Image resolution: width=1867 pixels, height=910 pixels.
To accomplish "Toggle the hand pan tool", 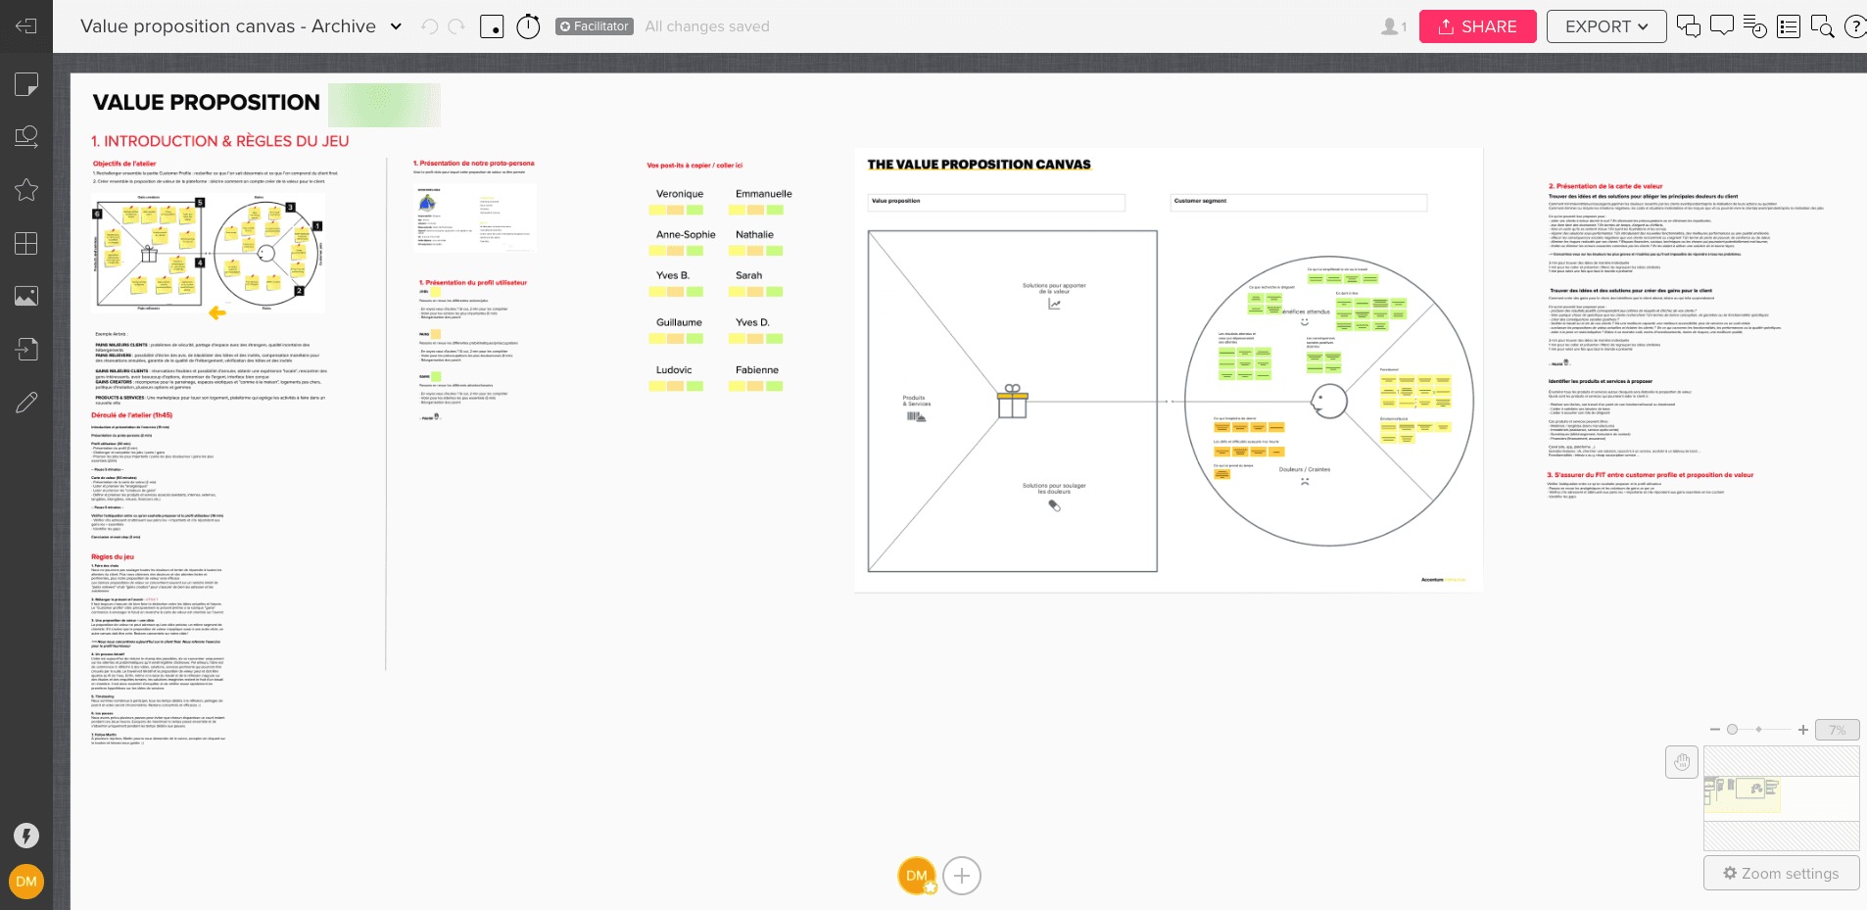I will (1682, 762).
